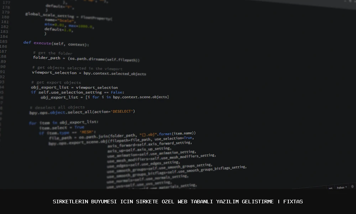This screenshot has width=356, height=214.
Task: Click the 'if item.type == 'MESH':' line
Action: pos(67,132)
